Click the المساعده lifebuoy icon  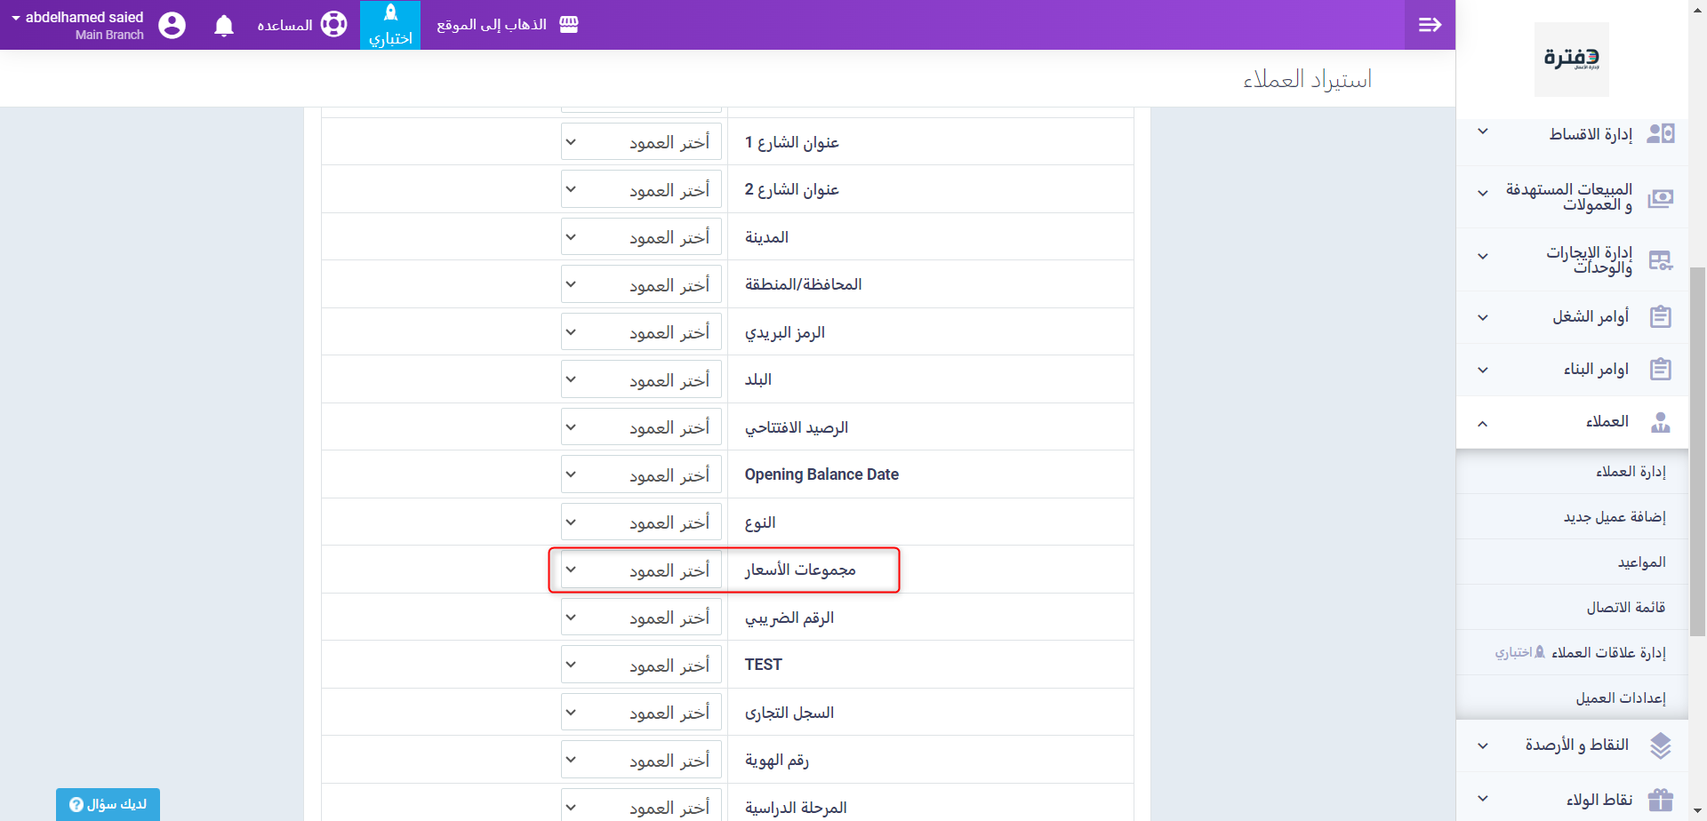tap(333, 25)
